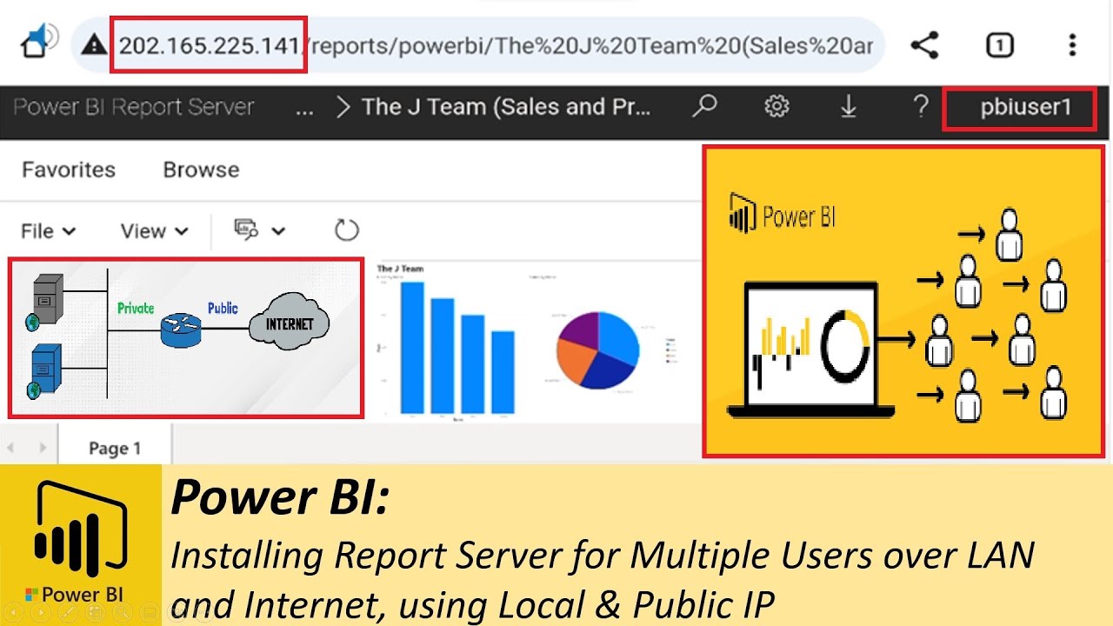Click the tallest bar in the bar chart
This screenshot has width=1113, height=626.
412,348
